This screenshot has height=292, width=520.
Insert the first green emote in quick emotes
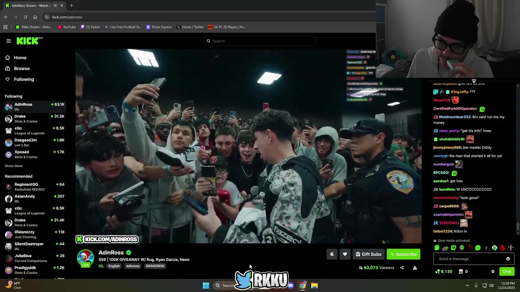click(x=437, y=248)
